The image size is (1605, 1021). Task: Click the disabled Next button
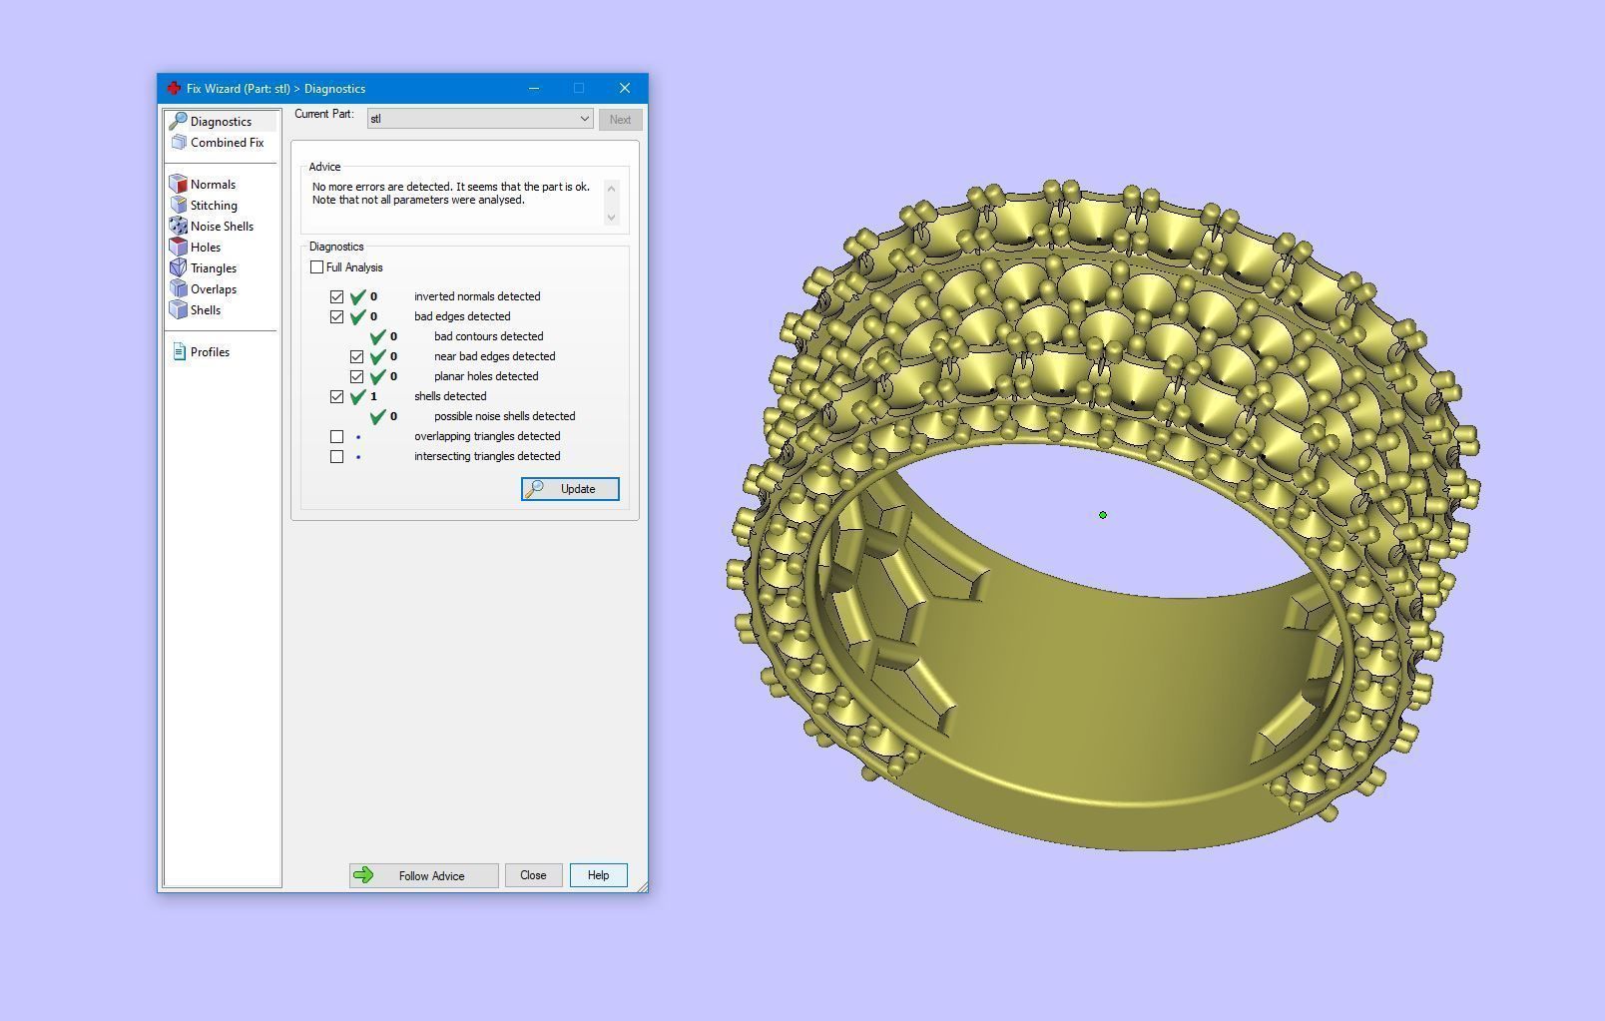(620, 120)
